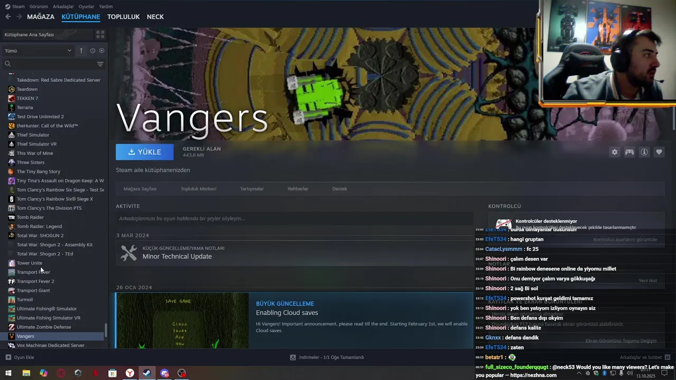Open File Explorer from the taskbar
This screenshot has height=380, width=676.
click(26, 373)
